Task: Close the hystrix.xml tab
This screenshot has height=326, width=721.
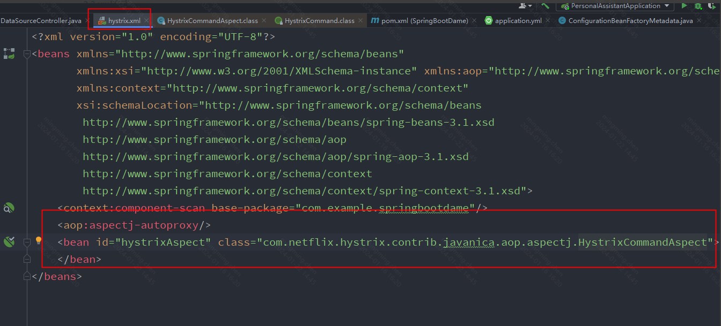Action: tap(147, 21)
